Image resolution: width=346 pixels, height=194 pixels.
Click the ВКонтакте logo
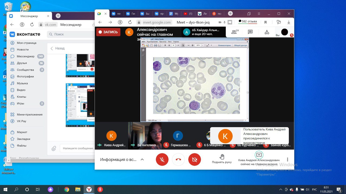coord(25,34)
